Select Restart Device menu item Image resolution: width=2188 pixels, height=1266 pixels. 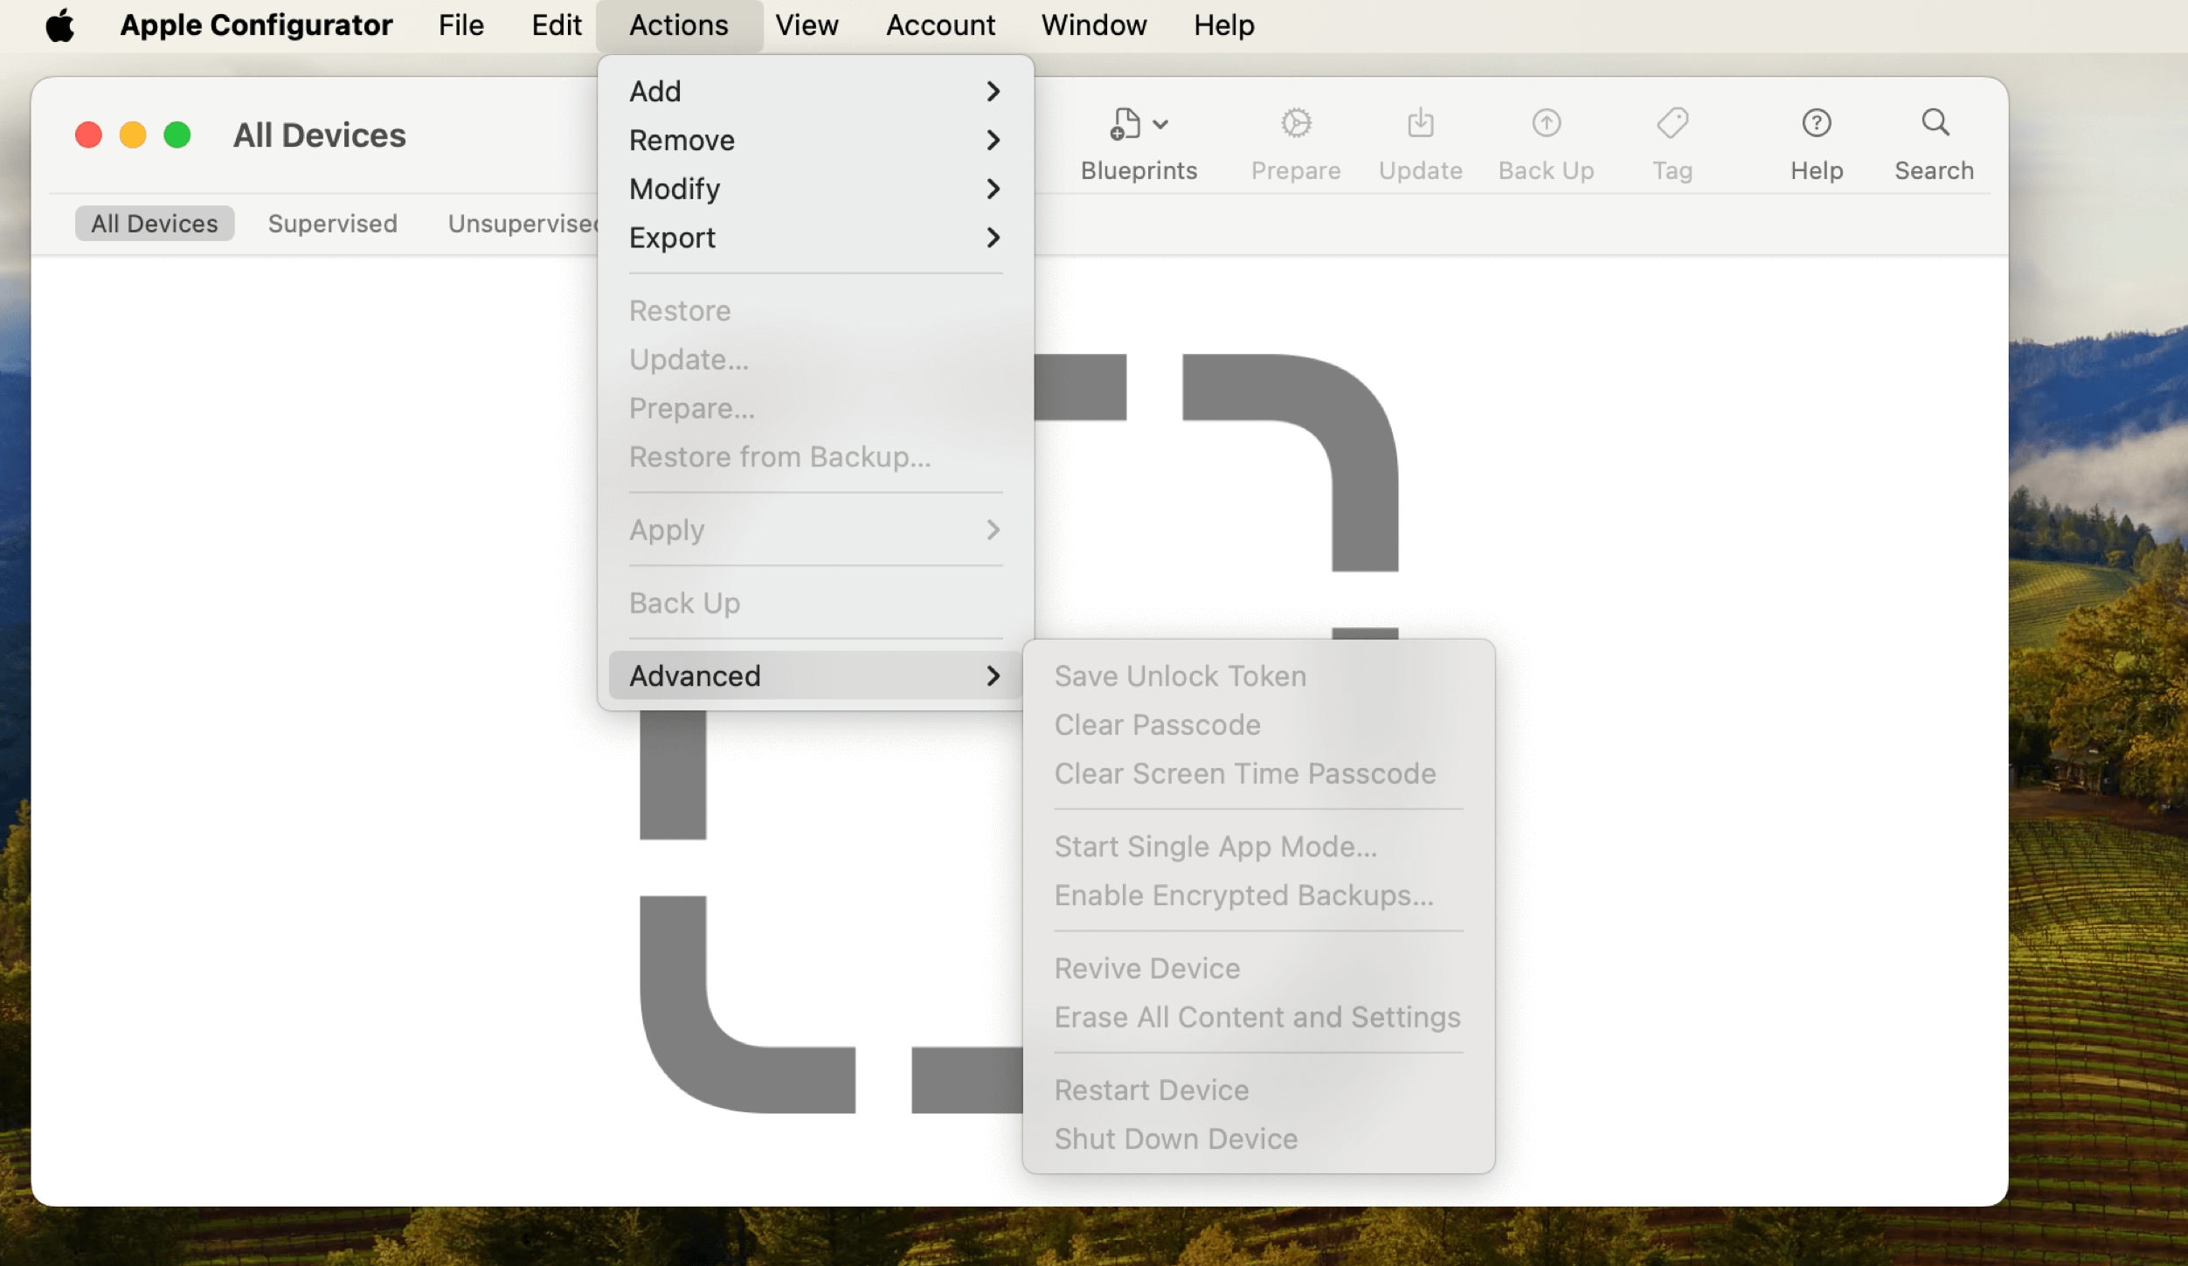tap(1258, 1090)
